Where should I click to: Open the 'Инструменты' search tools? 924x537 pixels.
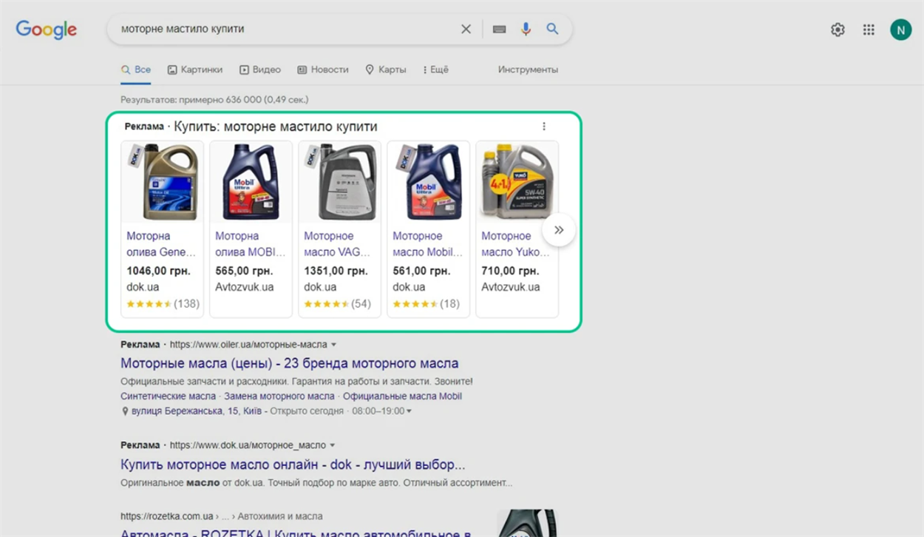coord(528,70)
